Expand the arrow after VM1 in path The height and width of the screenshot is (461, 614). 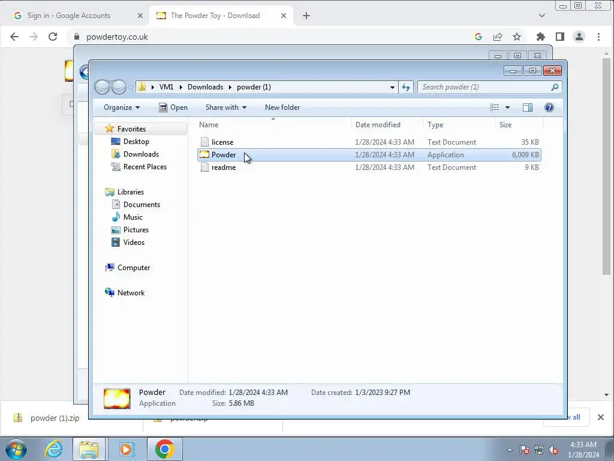(x=180, y=87)
